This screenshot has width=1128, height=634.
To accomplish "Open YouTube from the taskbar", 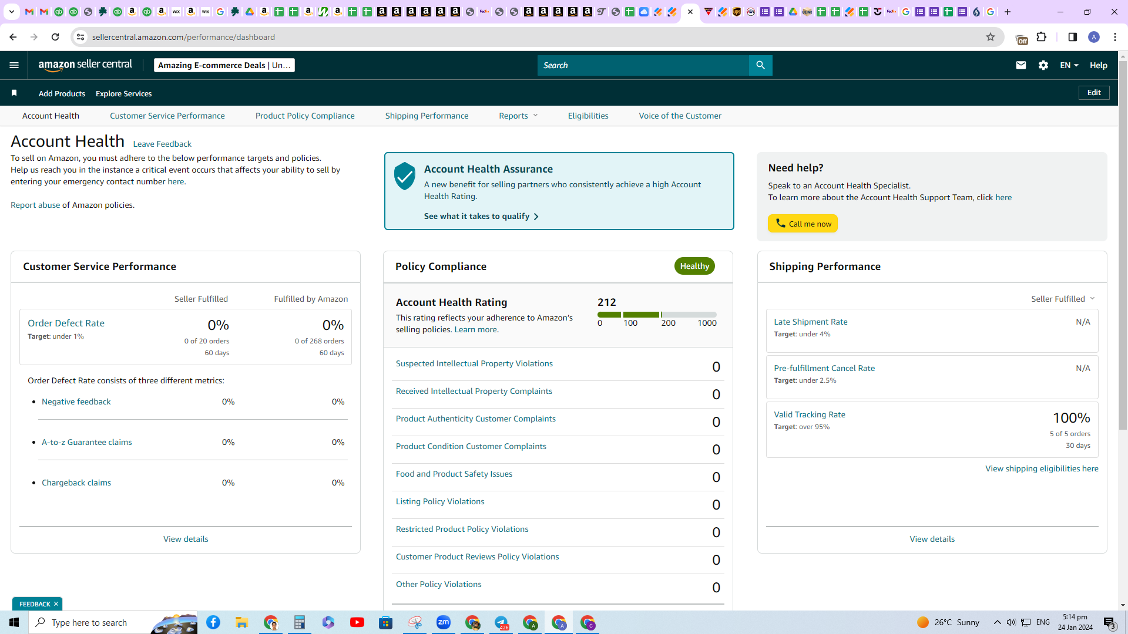I will 357,622.
